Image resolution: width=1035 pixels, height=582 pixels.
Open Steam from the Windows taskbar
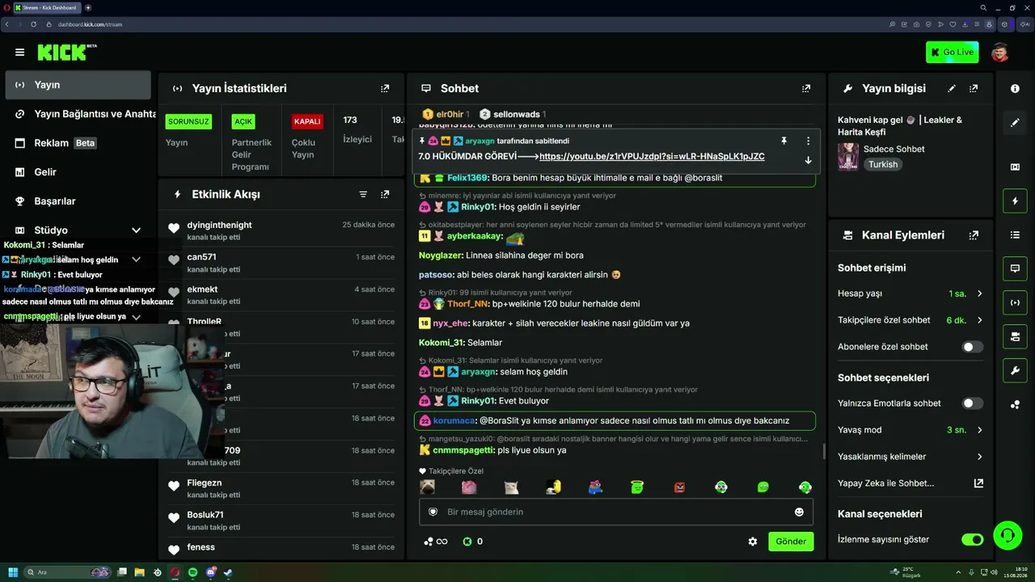(x=228, y=572)
